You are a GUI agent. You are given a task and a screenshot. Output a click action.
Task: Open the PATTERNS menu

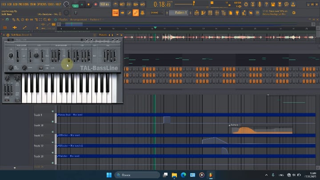point(24,4)
